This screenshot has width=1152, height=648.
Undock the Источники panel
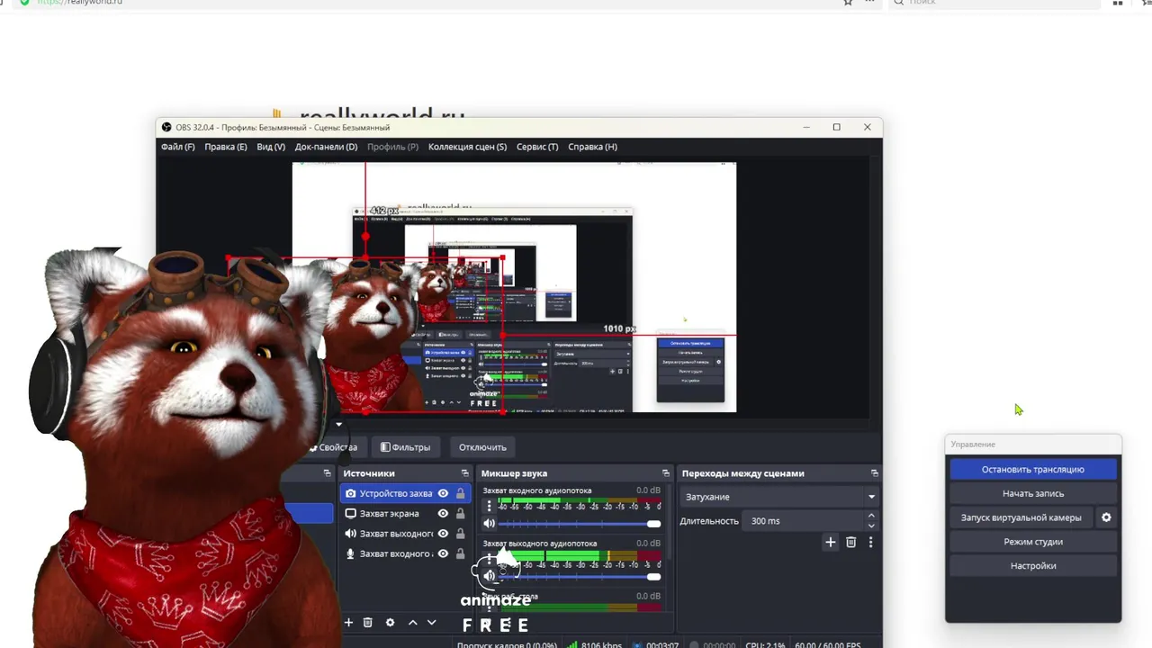tap(465, 473)
